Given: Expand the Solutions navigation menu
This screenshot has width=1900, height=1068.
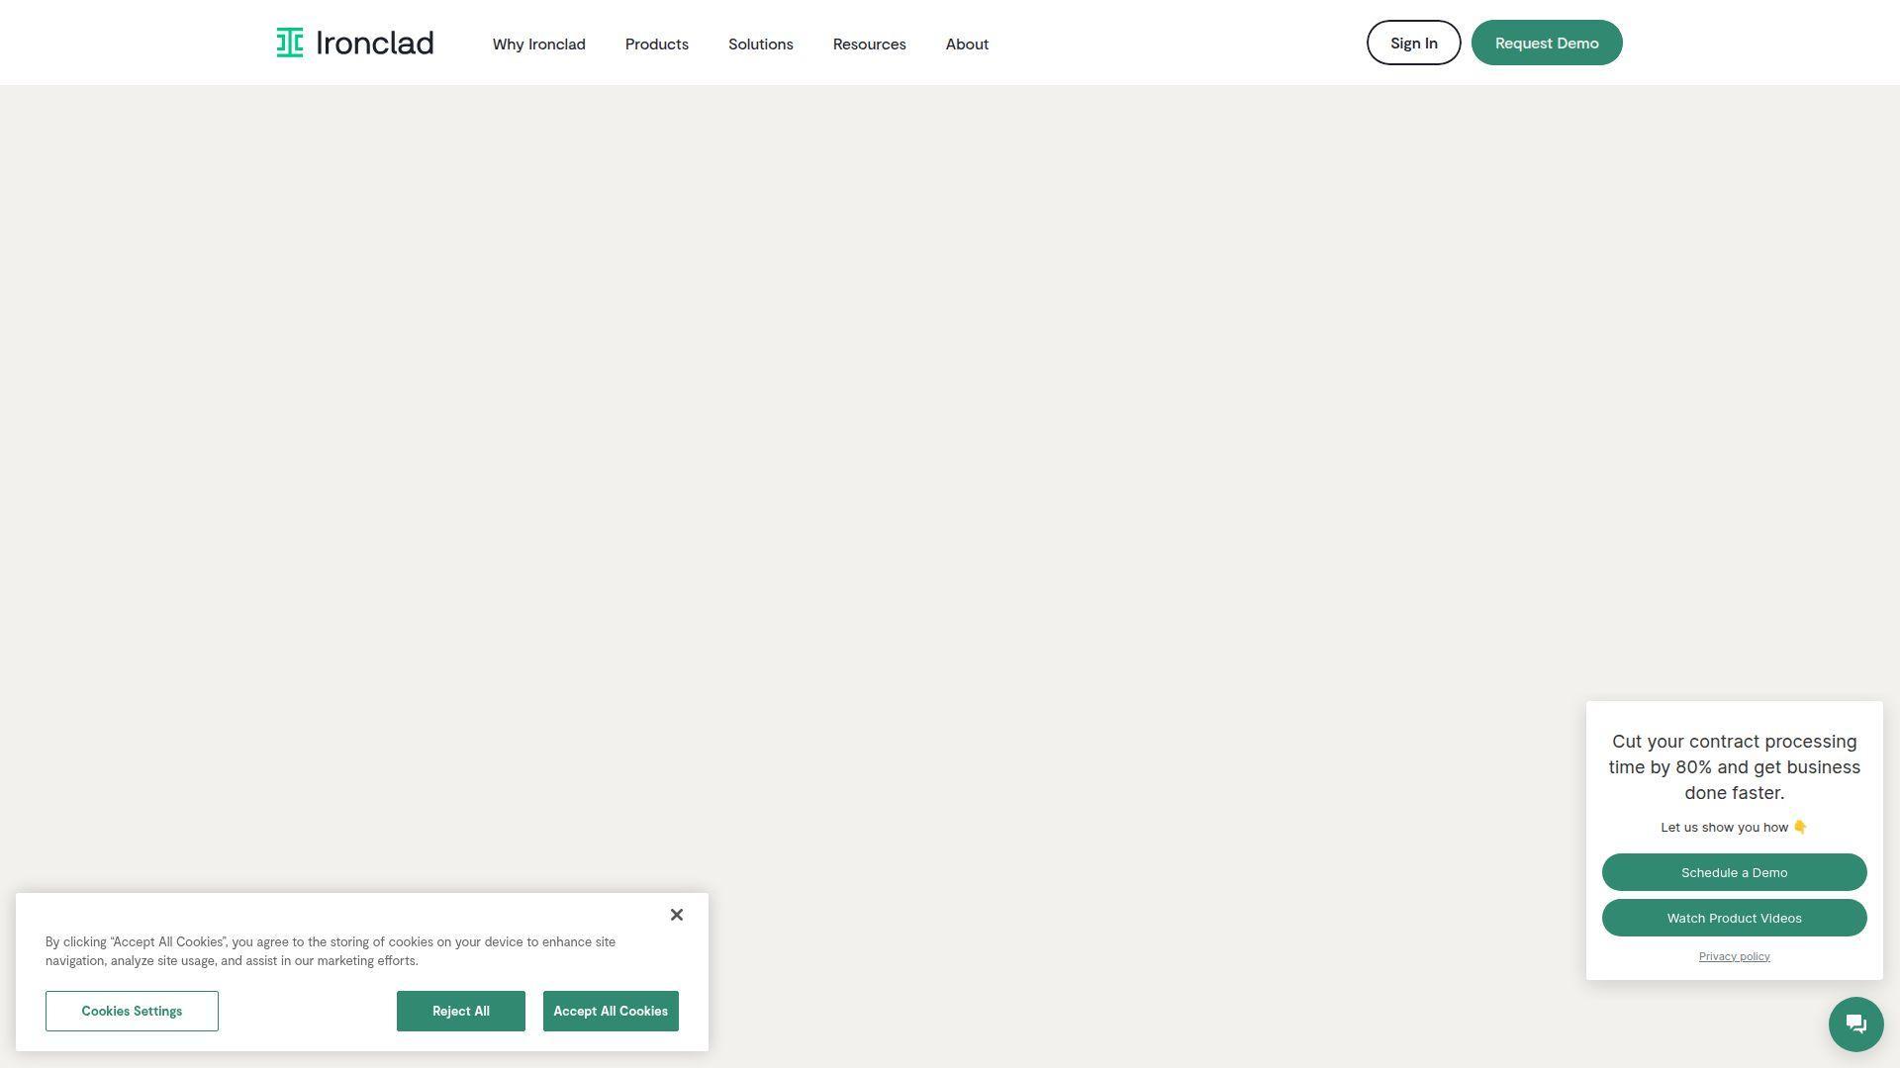Looking at the screenshot, I should [760, 44].
